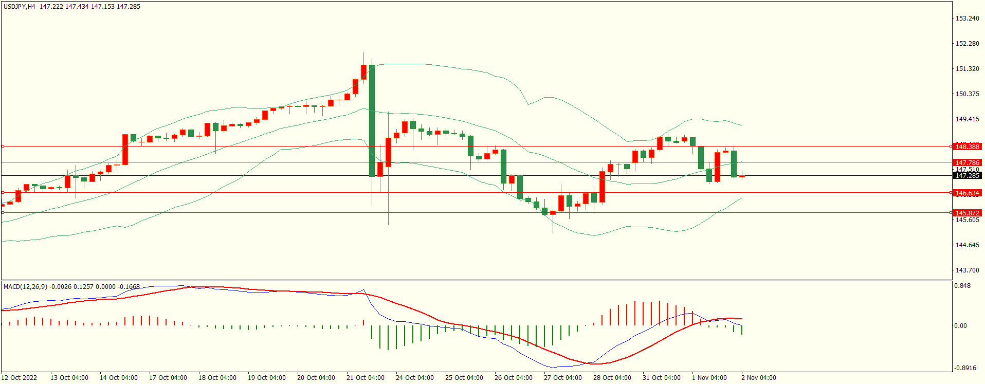The height and width of the screenshot is (384, 985).
Task: Click the 28 Oct 04:00 time label
Action: [x=612, y=378]
